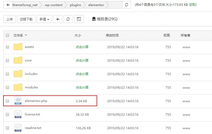Select the checkbox for the core folder
Image resolution: width=212 pixels, height=134 pixels.
[x=7, y=60]
